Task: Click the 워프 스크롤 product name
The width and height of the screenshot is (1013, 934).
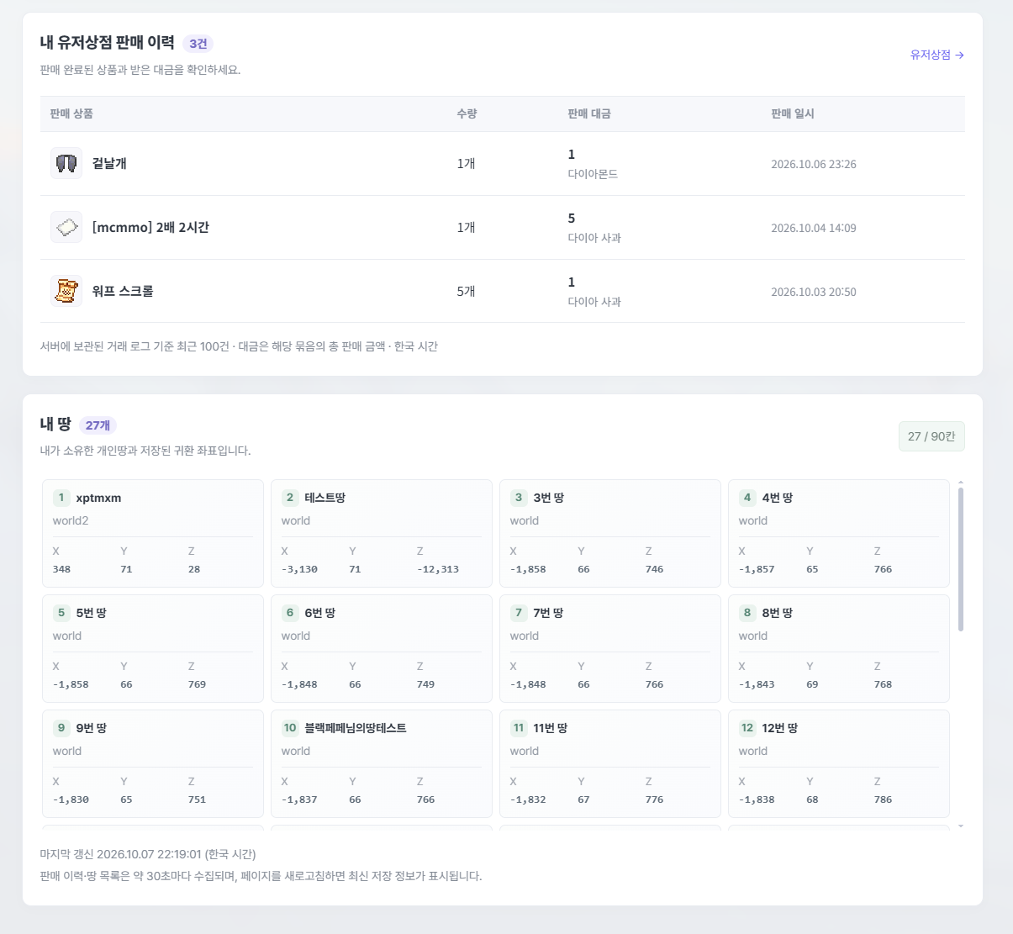Action: click(x=123, y=291)
